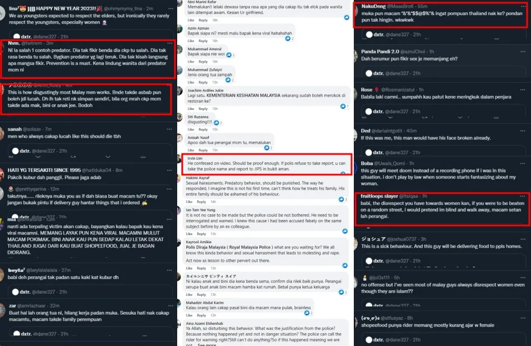
Task: Reply to Joachim Ardiles Jukie comment
Action: click(203, 109)
